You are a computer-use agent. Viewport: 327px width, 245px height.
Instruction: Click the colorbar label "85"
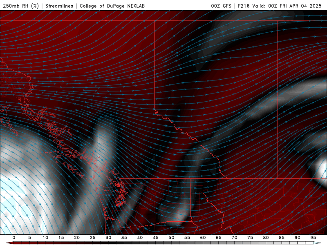coord(282,238)
